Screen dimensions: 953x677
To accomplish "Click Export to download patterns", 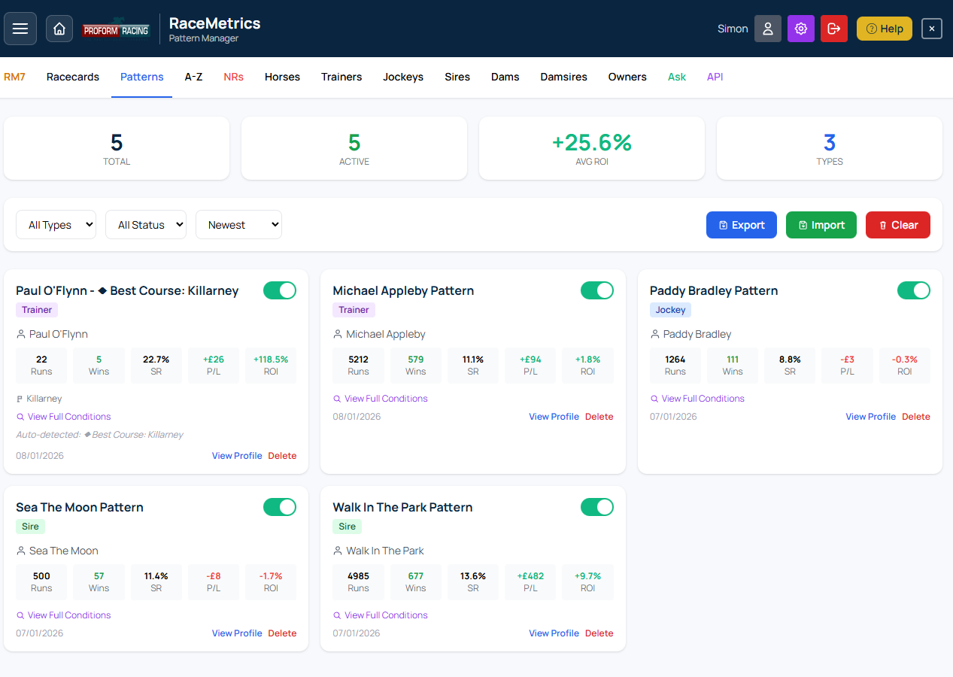I will tap(741, 224).
